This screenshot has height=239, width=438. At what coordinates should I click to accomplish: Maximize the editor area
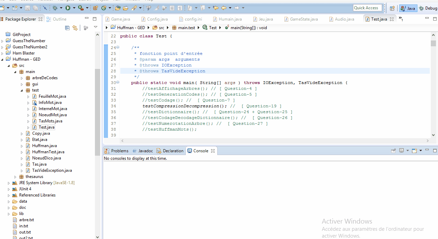click(435, 18)
